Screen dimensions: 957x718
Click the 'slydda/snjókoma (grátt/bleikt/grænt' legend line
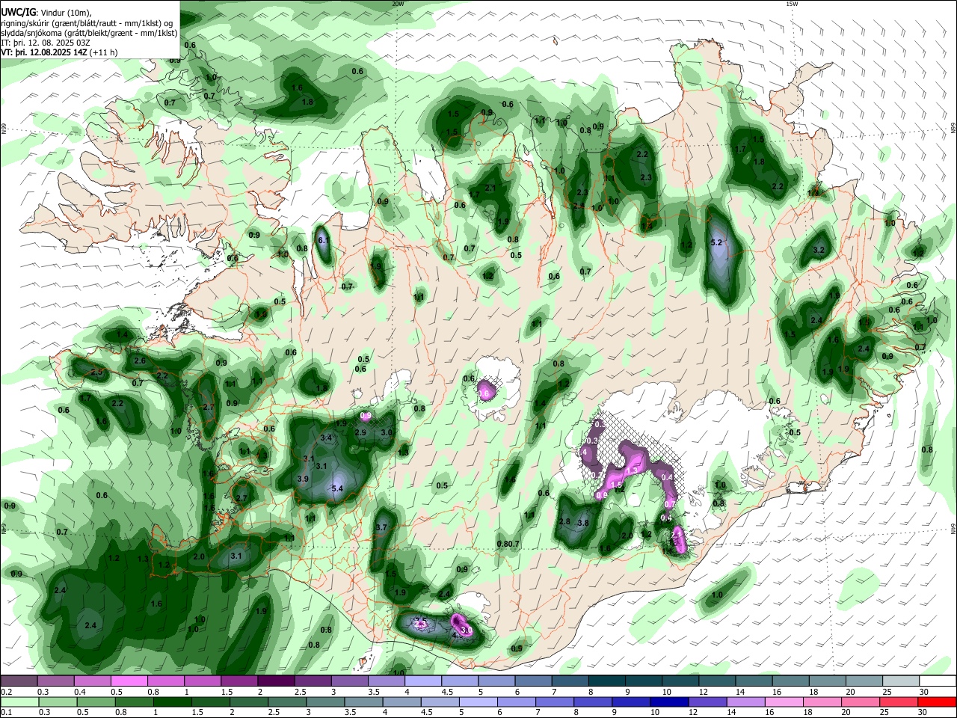(89, 33)
